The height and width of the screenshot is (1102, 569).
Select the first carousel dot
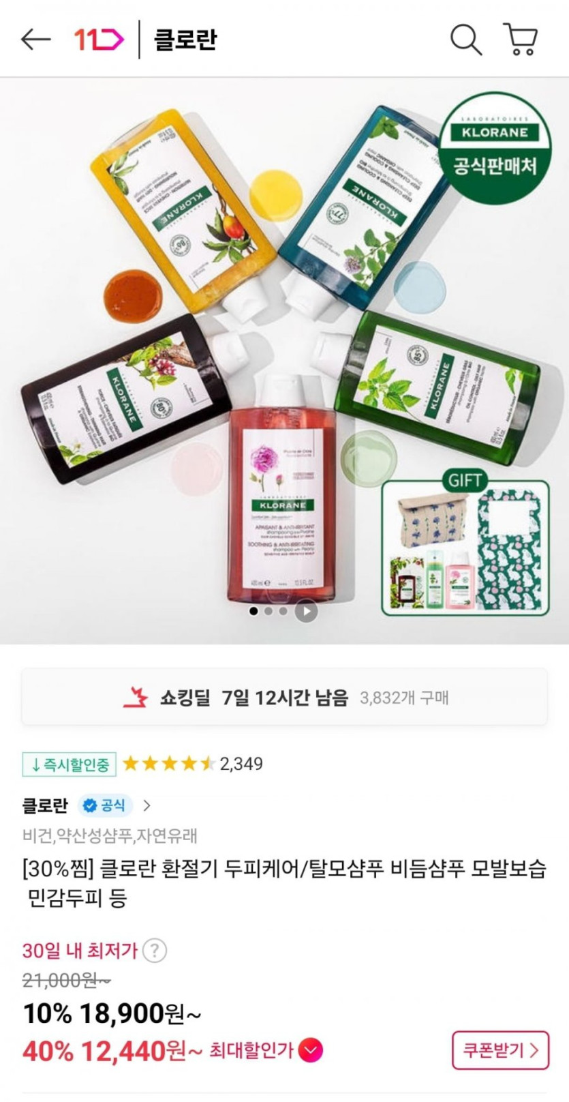[x=254, y=611]
